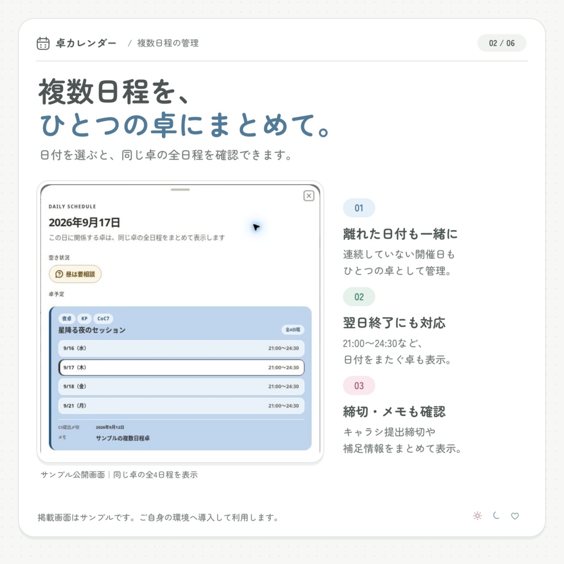Click the 夜卓 tag
The height and width of the screenshot is (564, 564).
pos(67,318)
